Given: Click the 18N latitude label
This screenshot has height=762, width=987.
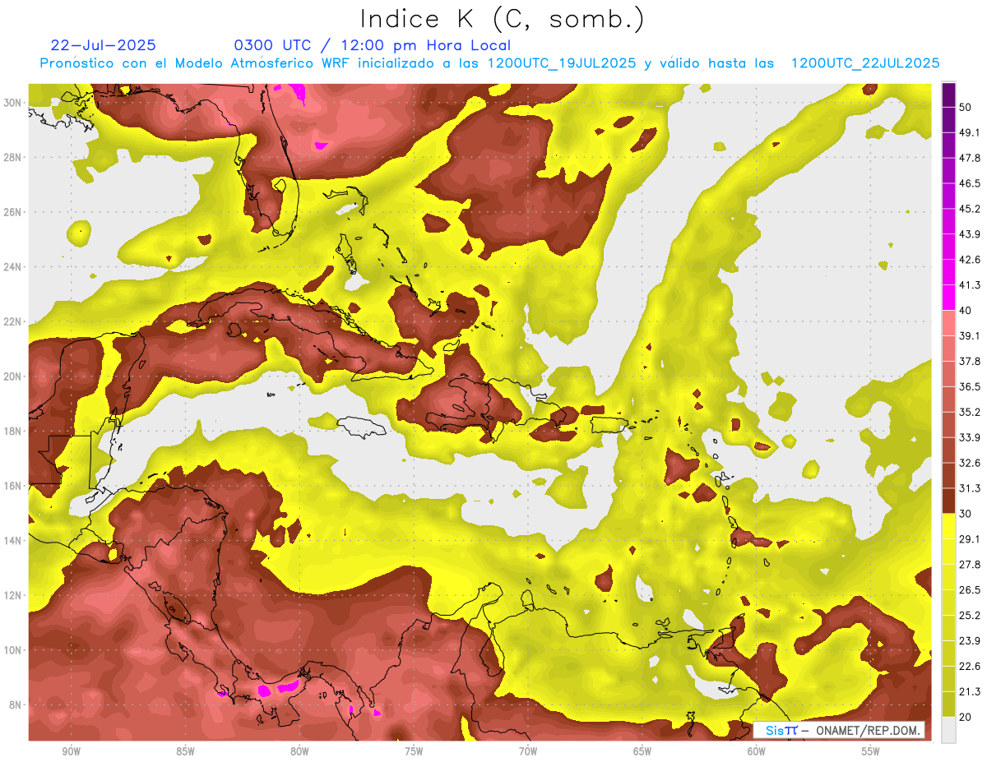Looking at the screenshot, I should (14, 431).
